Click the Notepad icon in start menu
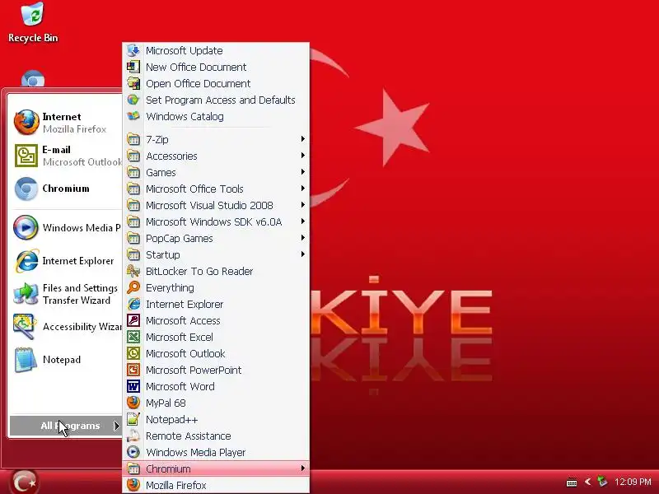This screenshot has height=494, width=659. coord(26,360)
